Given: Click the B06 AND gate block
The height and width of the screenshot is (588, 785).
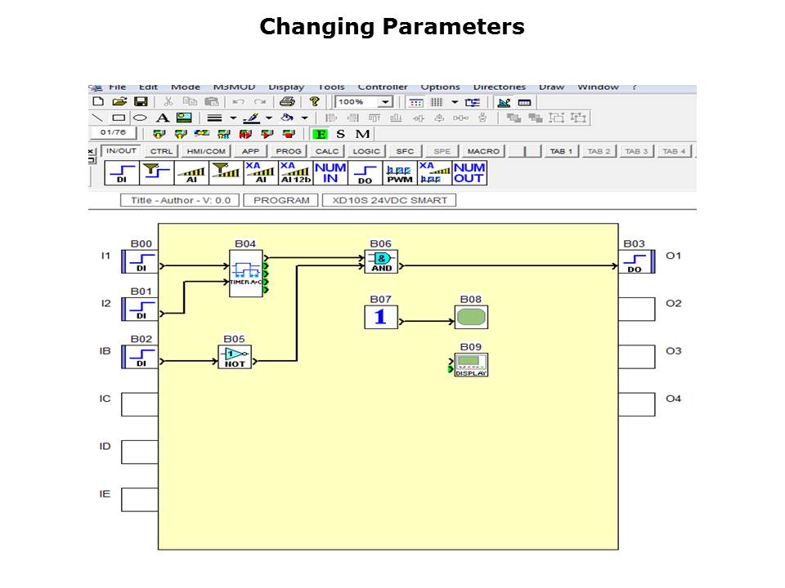Looking at the screenshot, I should pos(381,261).
